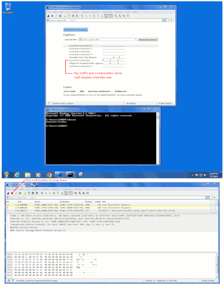Open Chrome from the Windows taskbar

(49, 175)
